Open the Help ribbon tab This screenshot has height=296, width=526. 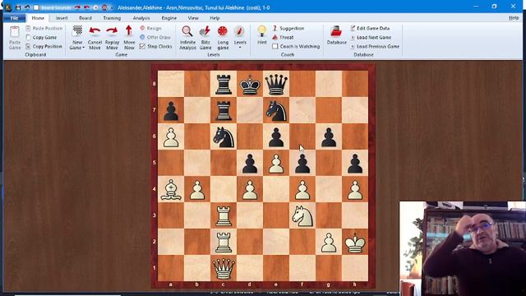pyautogui.click(x=215, y=18)
